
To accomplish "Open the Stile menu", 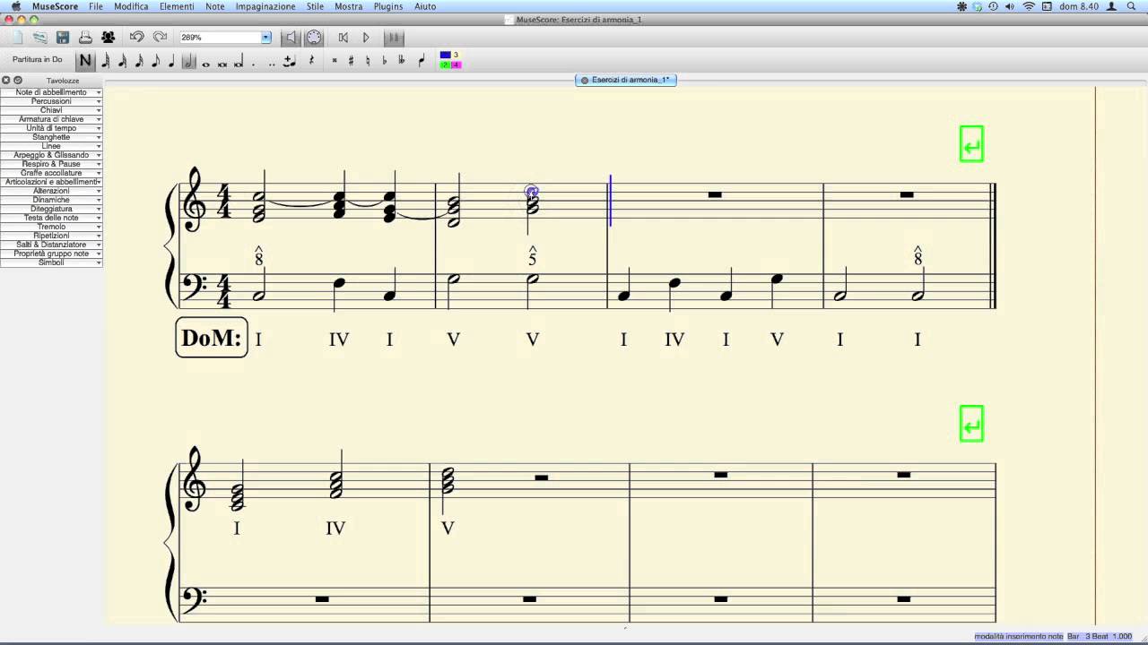I will 315,6.
